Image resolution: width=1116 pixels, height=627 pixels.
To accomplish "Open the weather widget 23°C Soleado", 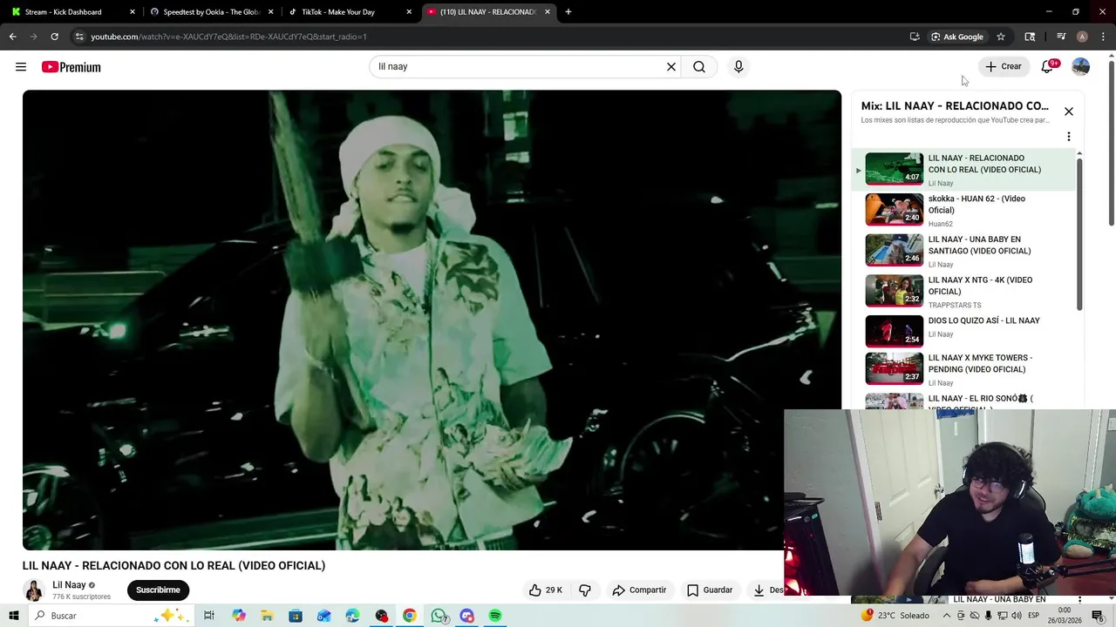I will (895, 616).
